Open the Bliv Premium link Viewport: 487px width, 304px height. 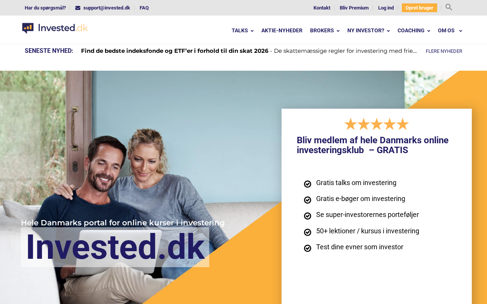click(354, 8)
